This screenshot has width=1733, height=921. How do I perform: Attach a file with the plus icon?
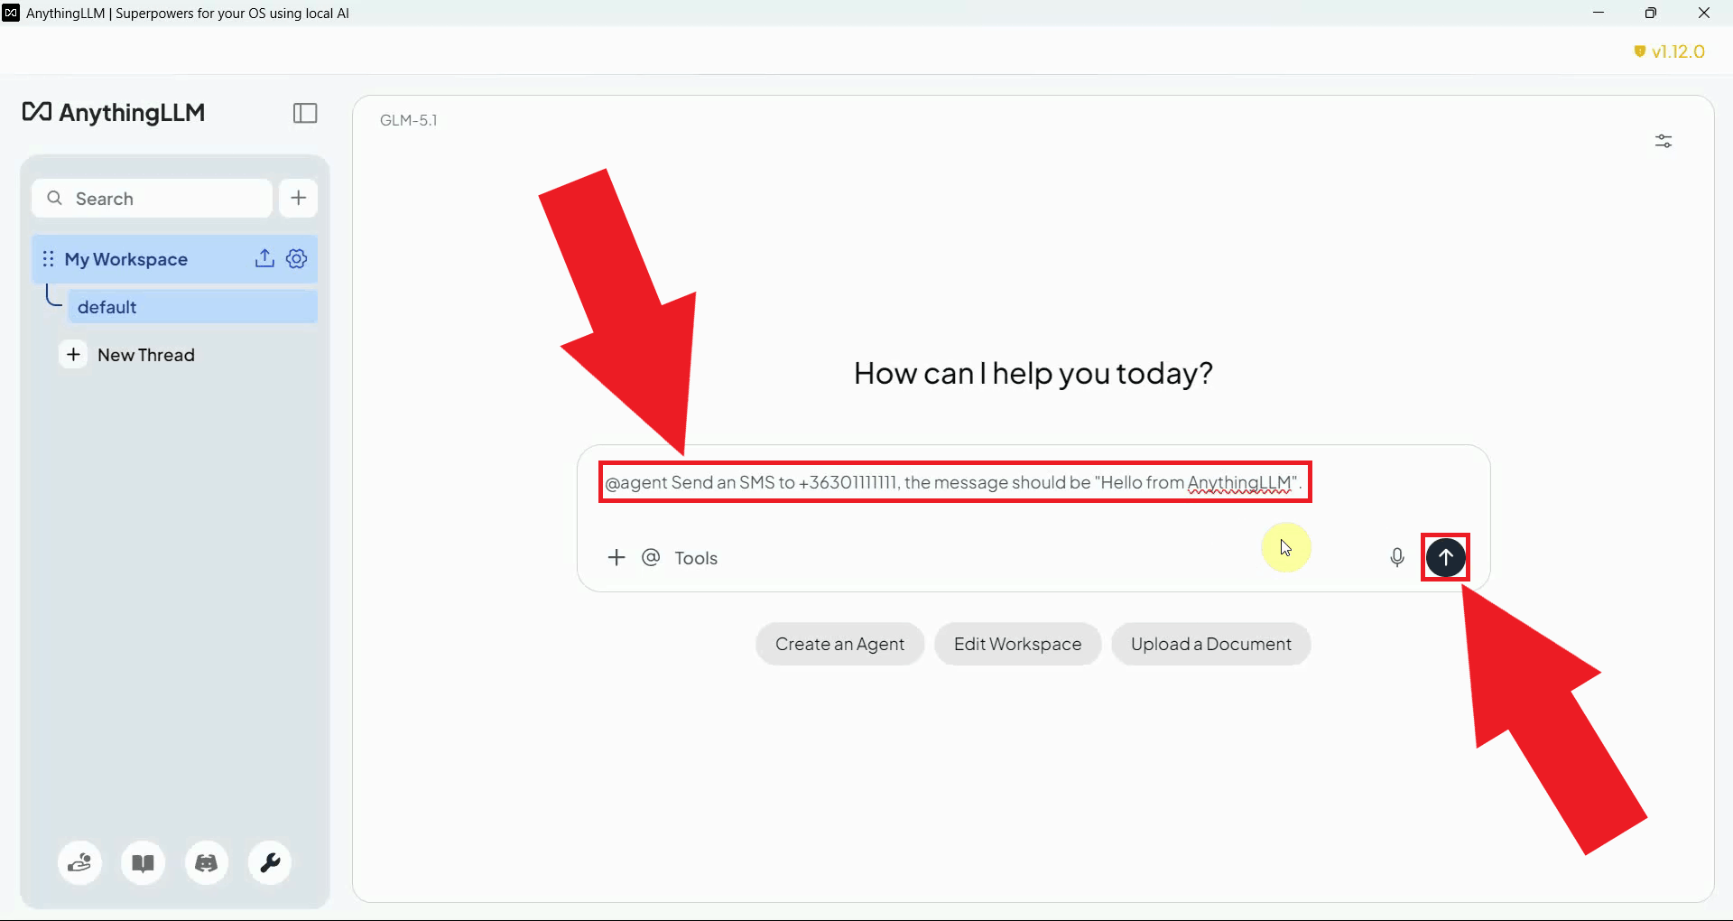tap(616, 557)
